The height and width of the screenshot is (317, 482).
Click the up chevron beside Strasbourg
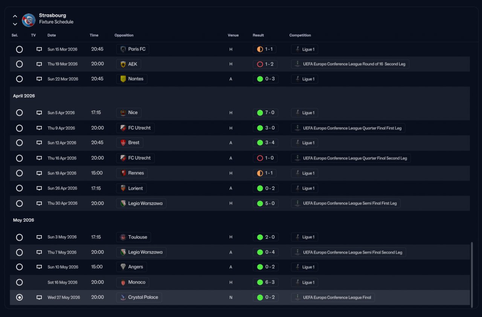click(15, 16)
